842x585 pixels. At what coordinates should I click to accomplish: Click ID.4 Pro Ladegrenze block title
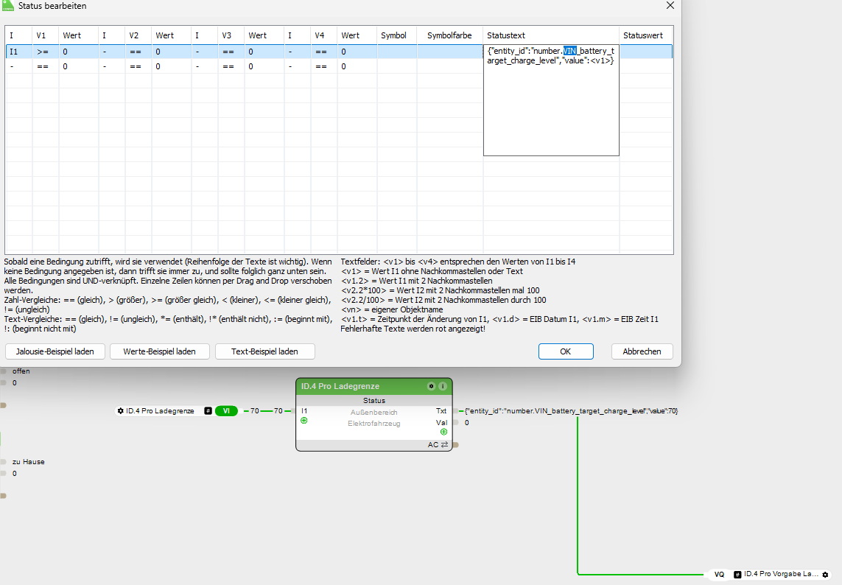click(x=340, y=386)
